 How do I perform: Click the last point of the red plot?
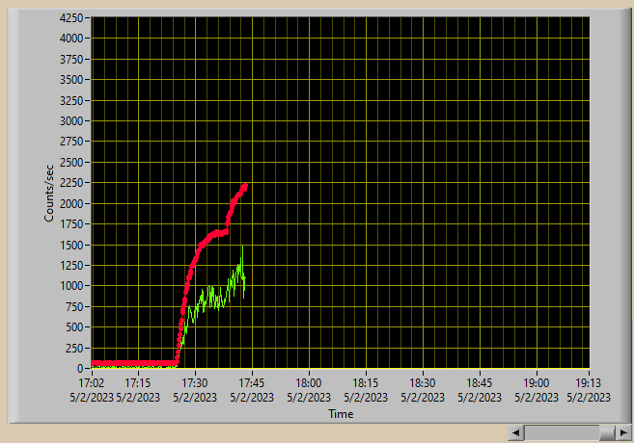pyautogui.click(x=244, y=187)
